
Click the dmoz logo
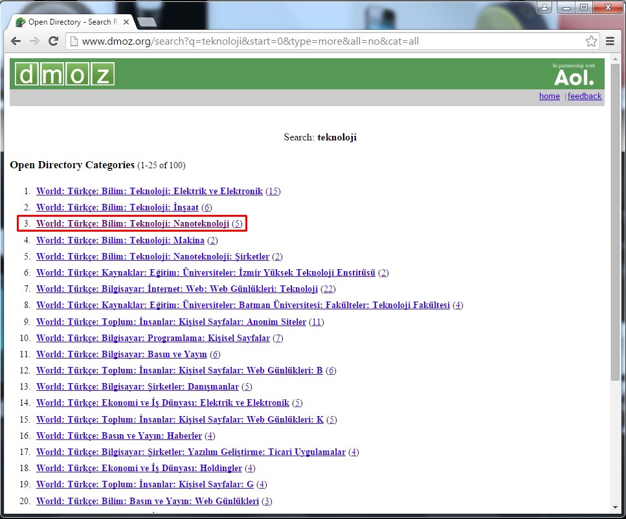[x=65, y=74]
